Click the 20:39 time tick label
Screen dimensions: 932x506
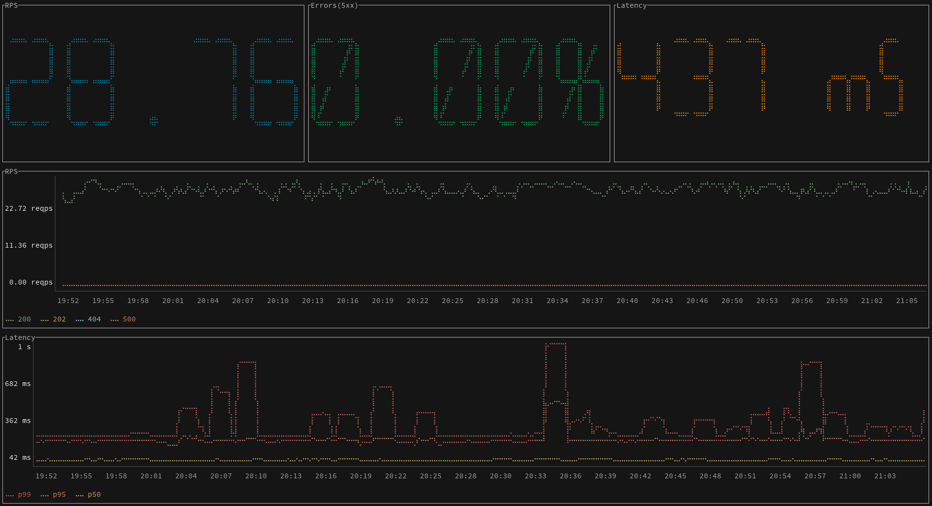pos(605,476)
